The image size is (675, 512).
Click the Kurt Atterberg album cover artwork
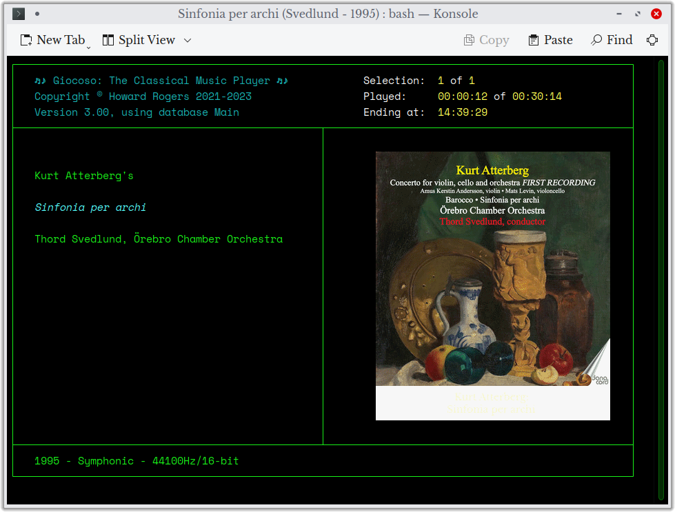point(492,285)
